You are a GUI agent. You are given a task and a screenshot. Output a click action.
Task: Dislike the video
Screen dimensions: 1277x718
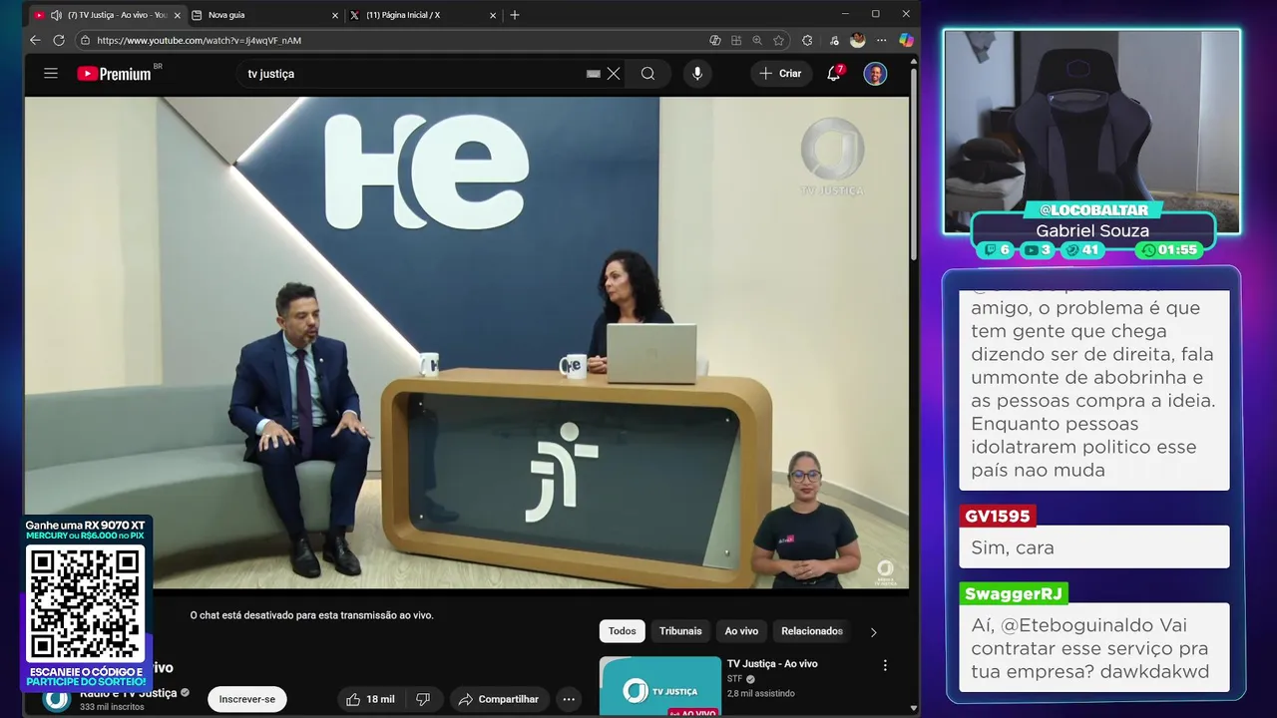[423, 699]
